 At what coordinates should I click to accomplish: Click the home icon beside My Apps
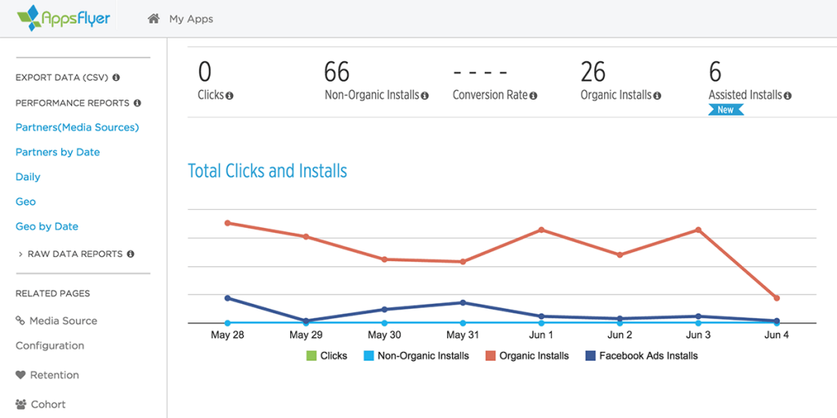(154, 19)
